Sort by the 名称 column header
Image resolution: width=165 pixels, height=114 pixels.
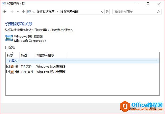click(12, 55)
